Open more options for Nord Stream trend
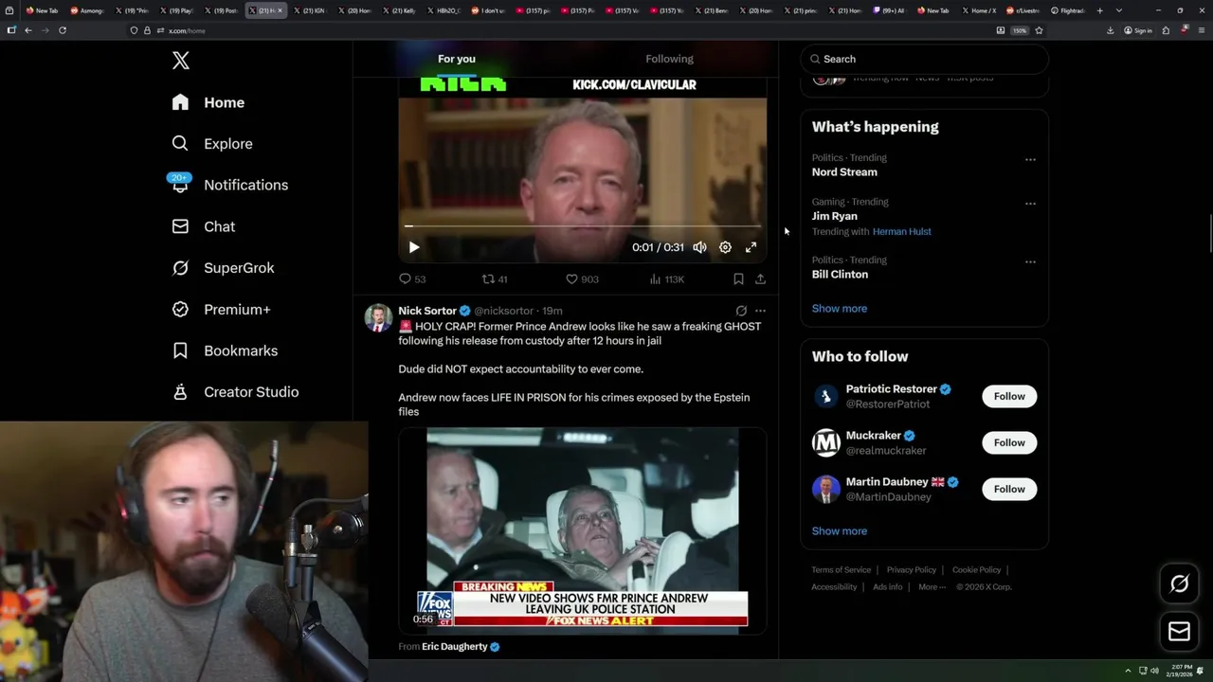1213x682 pixels. tap(1030, 160)
